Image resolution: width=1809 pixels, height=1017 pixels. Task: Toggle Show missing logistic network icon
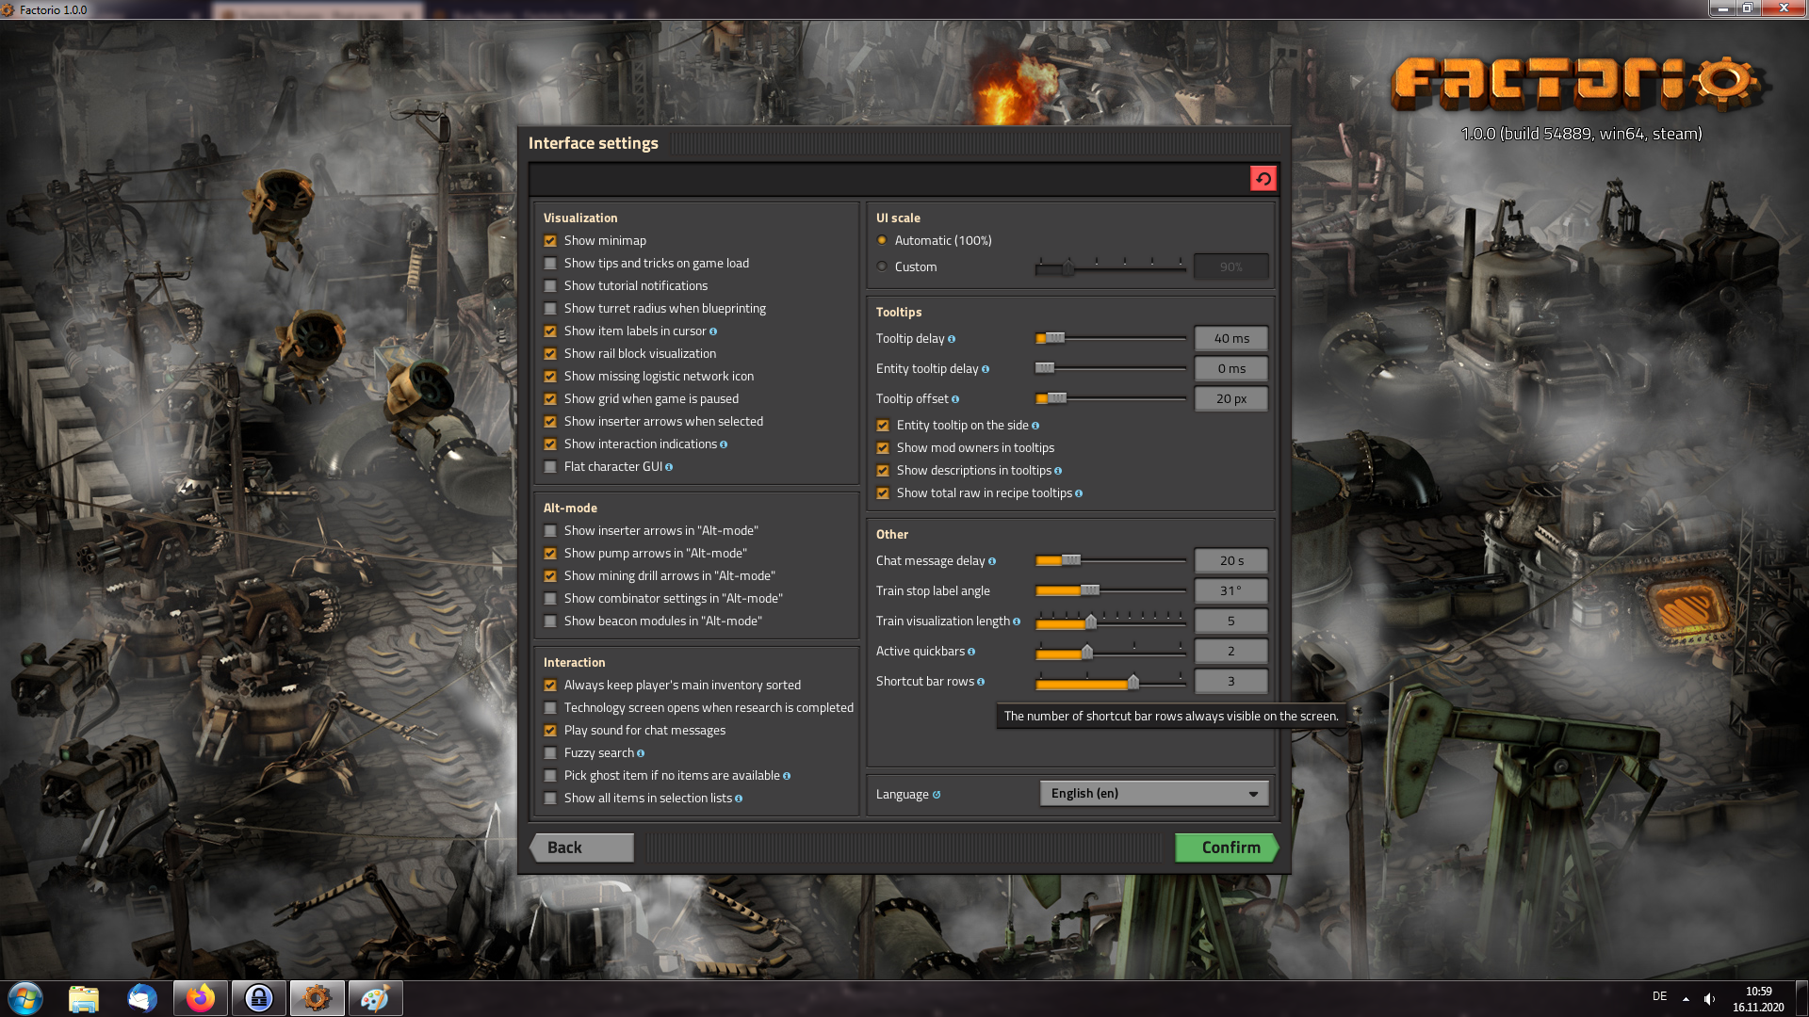pos(550,377)
